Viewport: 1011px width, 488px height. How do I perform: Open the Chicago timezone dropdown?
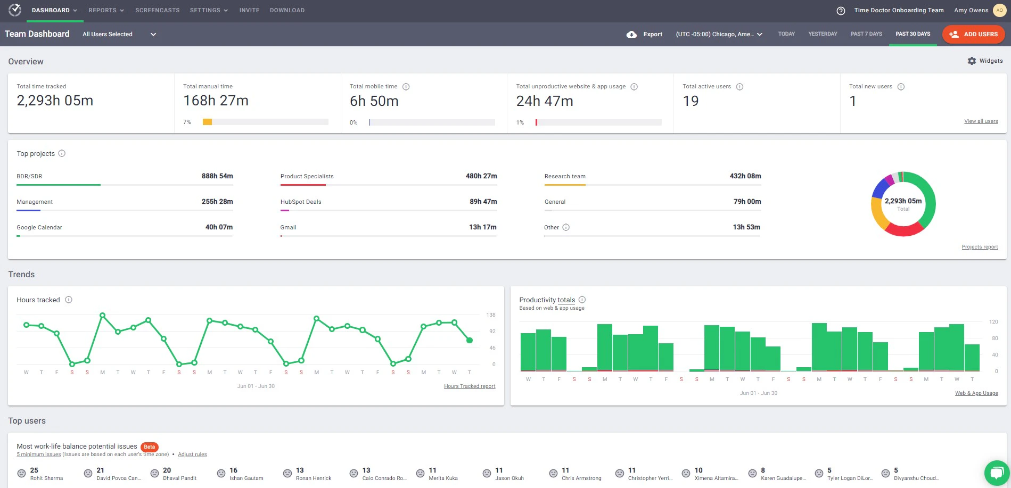click(x=719, y=35)
